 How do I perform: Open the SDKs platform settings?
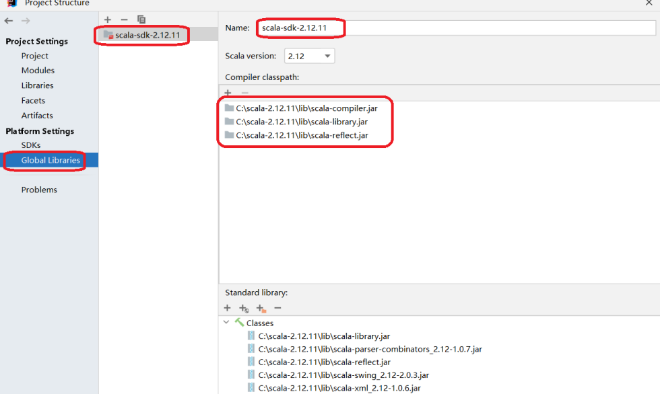31,145
